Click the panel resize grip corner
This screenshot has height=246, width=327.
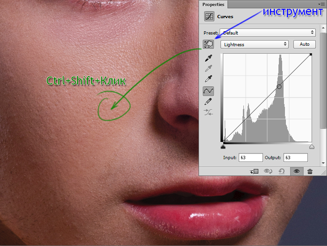pyautogui.click(x=323, y=172)
